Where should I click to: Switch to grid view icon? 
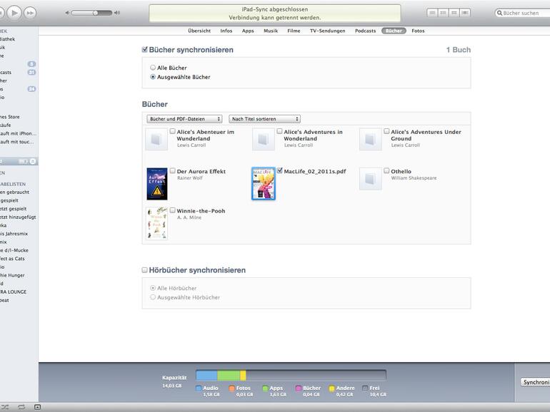(x=454, y=13)
